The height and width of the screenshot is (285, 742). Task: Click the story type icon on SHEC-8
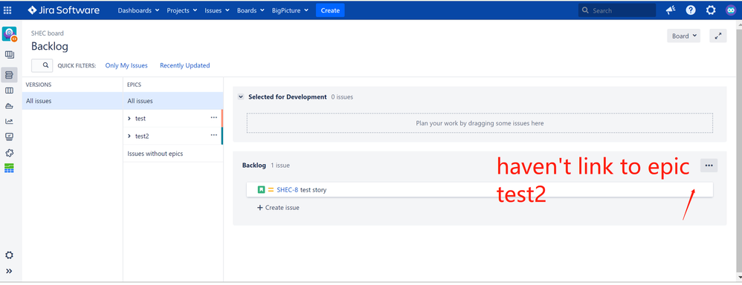(x=261, y=190)
